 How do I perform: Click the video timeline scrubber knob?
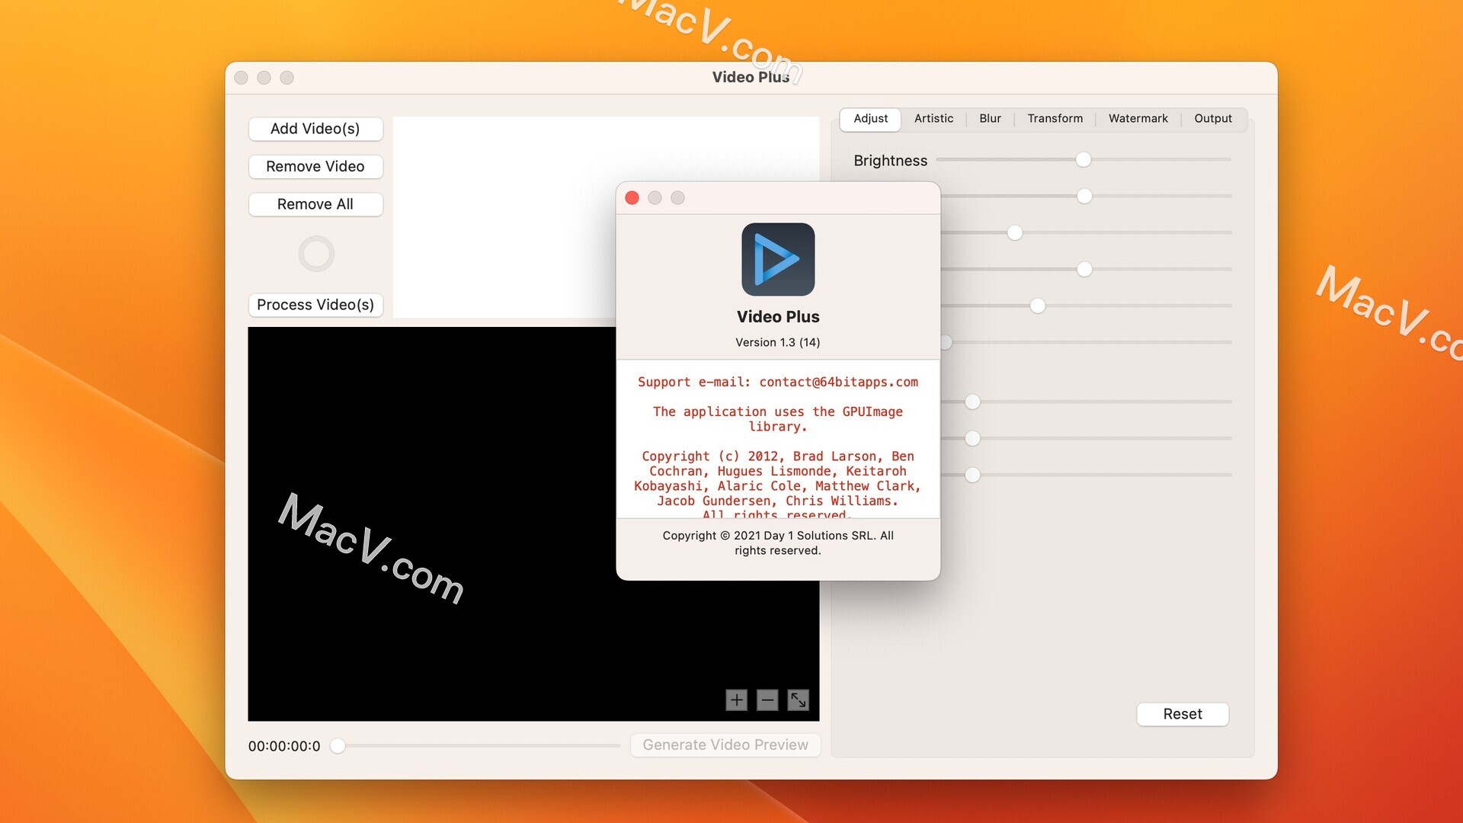tap(338, 746)
